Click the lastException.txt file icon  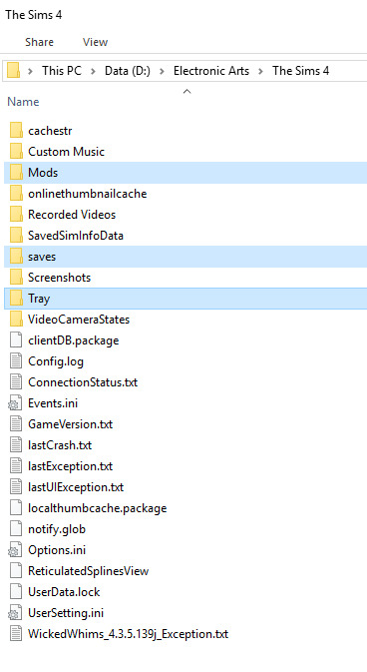coord(16,466)
